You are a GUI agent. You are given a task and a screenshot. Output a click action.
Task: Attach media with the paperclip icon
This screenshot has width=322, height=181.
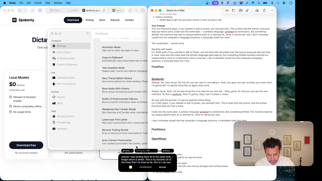[x=247, y=10]
